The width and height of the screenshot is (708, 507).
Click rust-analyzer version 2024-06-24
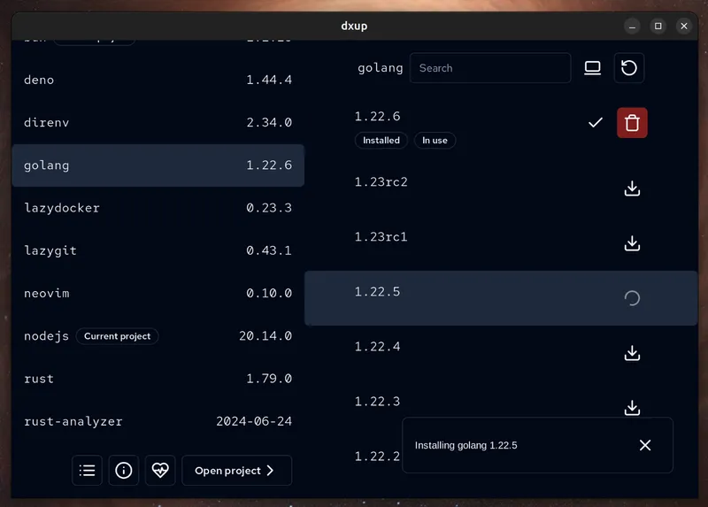254,421
